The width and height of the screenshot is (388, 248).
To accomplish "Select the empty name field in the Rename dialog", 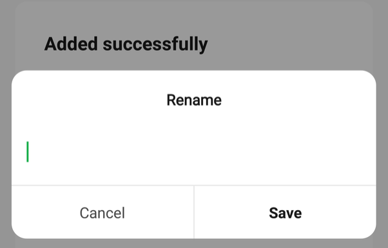I will [194, 151].
